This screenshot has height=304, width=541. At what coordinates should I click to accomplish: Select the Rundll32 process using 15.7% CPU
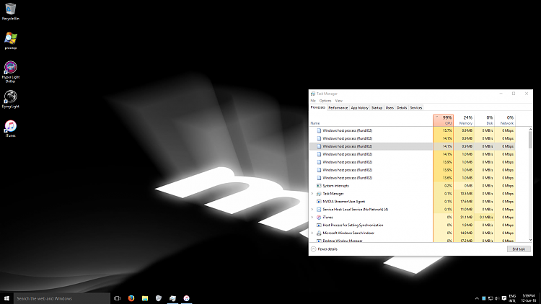pyautogui.click(x=413, y=130)
